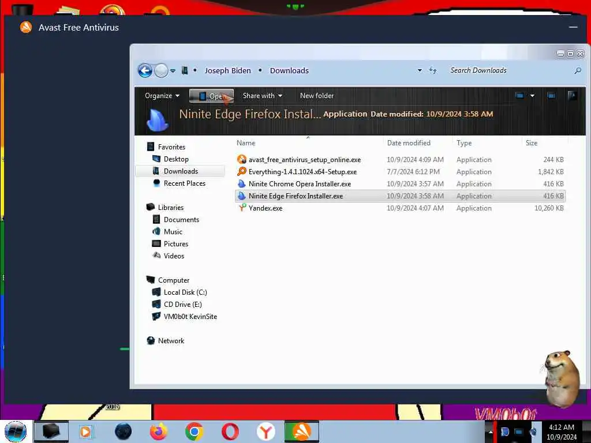The height and width of the screenshot is (443, 591).
Task: Click the Ninite Chrome Opera file icon
Action: click(x=242, y=183)
